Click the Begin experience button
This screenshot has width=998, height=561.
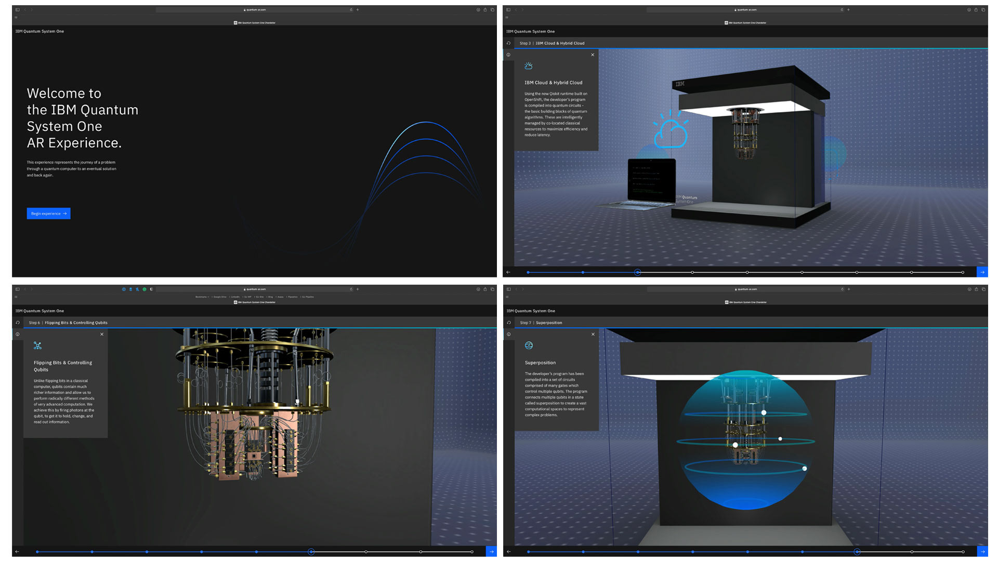(48, 213)
